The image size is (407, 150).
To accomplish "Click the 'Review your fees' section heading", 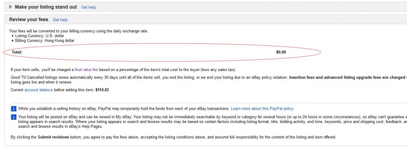I will pyautogui.click(x=29, y=19).
